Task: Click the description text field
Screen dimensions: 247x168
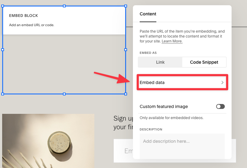Action: point(182,146)
